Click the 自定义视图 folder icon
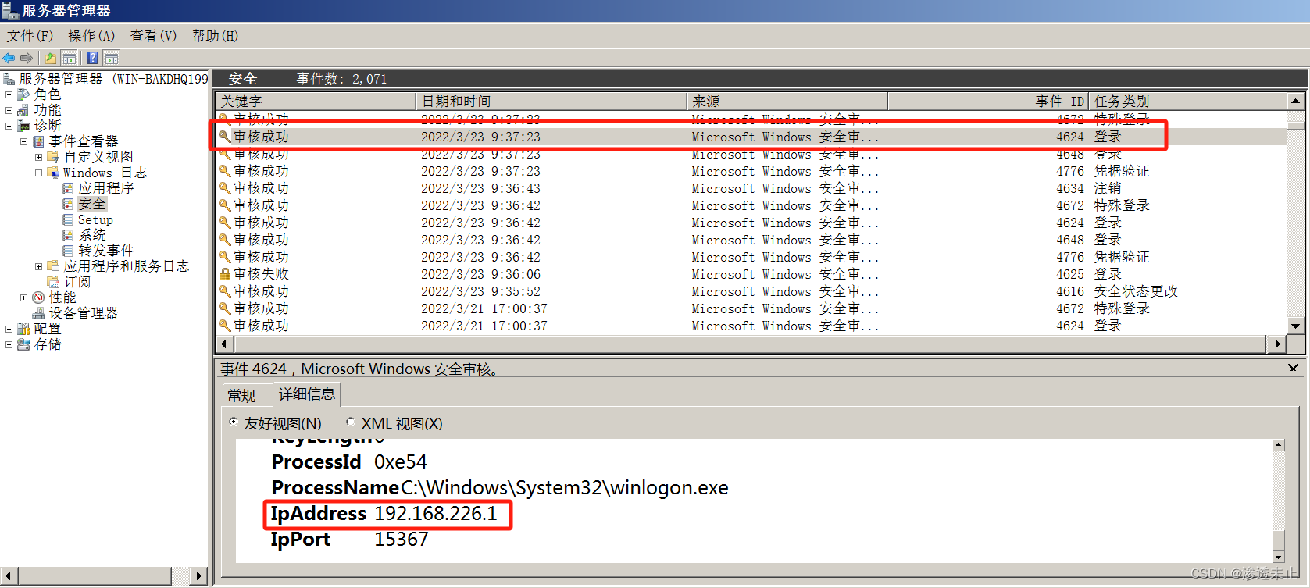1310x588 pixels. [53, 157]
